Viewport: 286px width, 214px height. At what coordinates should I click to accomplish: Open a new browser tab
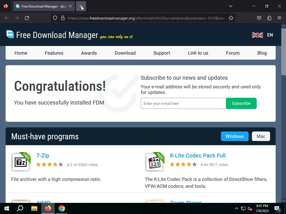pos(81,6)
